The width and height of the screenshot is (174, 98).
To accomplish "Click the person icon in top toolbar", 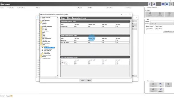I will pos(154,4).
